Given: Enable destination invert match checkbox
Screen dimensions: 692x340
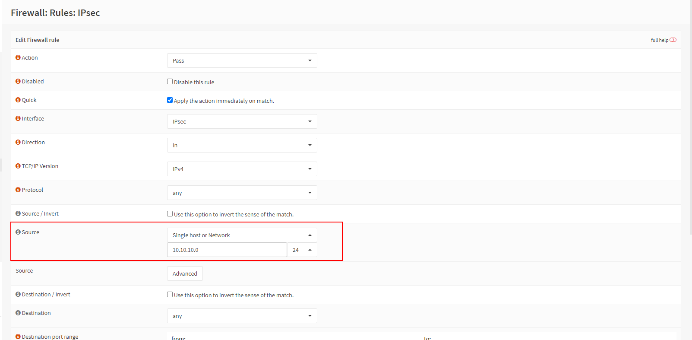Looking at the screenshot, I should click(170, 295).
